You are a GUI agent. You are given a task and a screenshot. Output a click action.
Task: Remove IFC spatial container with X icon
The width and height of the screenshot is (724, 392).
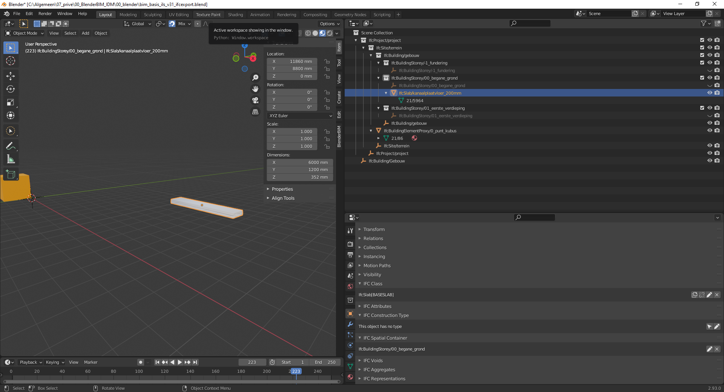click(x=717, y=349)
